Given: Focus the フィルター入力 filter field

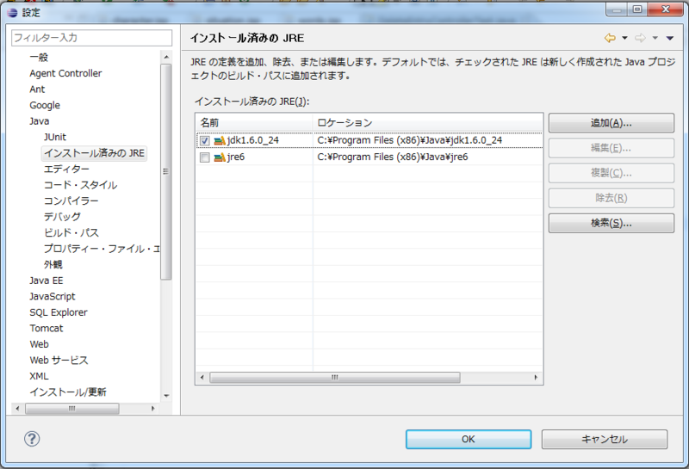Looking at the screenshot, I should [92, 38].
